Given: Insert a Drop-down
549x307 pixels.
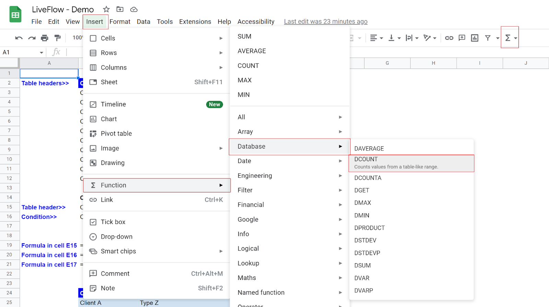Looking at the screenshot, I should [156, 237].
